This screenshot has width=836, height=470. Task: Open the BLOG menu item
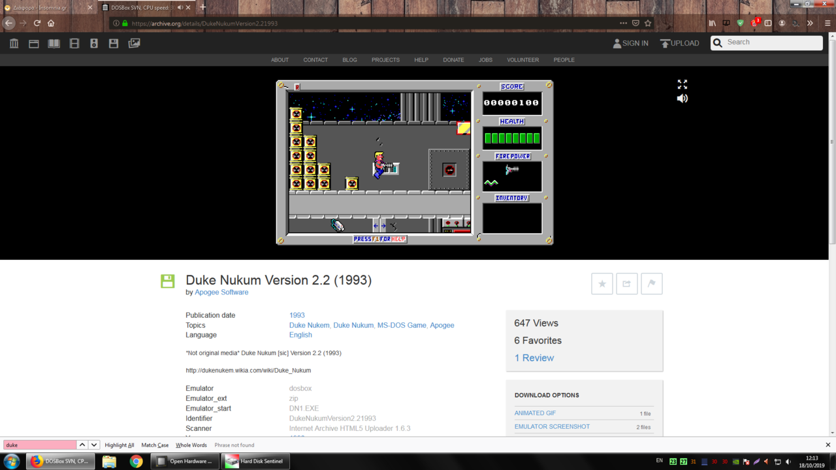click(349, 60)
